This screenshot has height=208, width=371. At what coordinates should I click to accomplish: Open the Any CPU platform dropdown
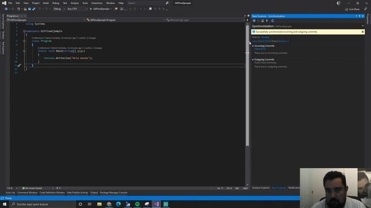(x=77, y=9)
